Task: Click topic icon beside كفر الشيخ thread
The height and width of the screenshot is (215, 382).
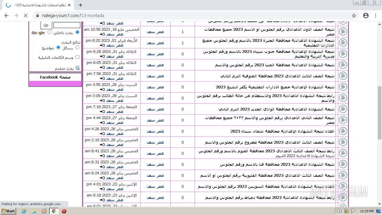Action: tap(343, 87)
